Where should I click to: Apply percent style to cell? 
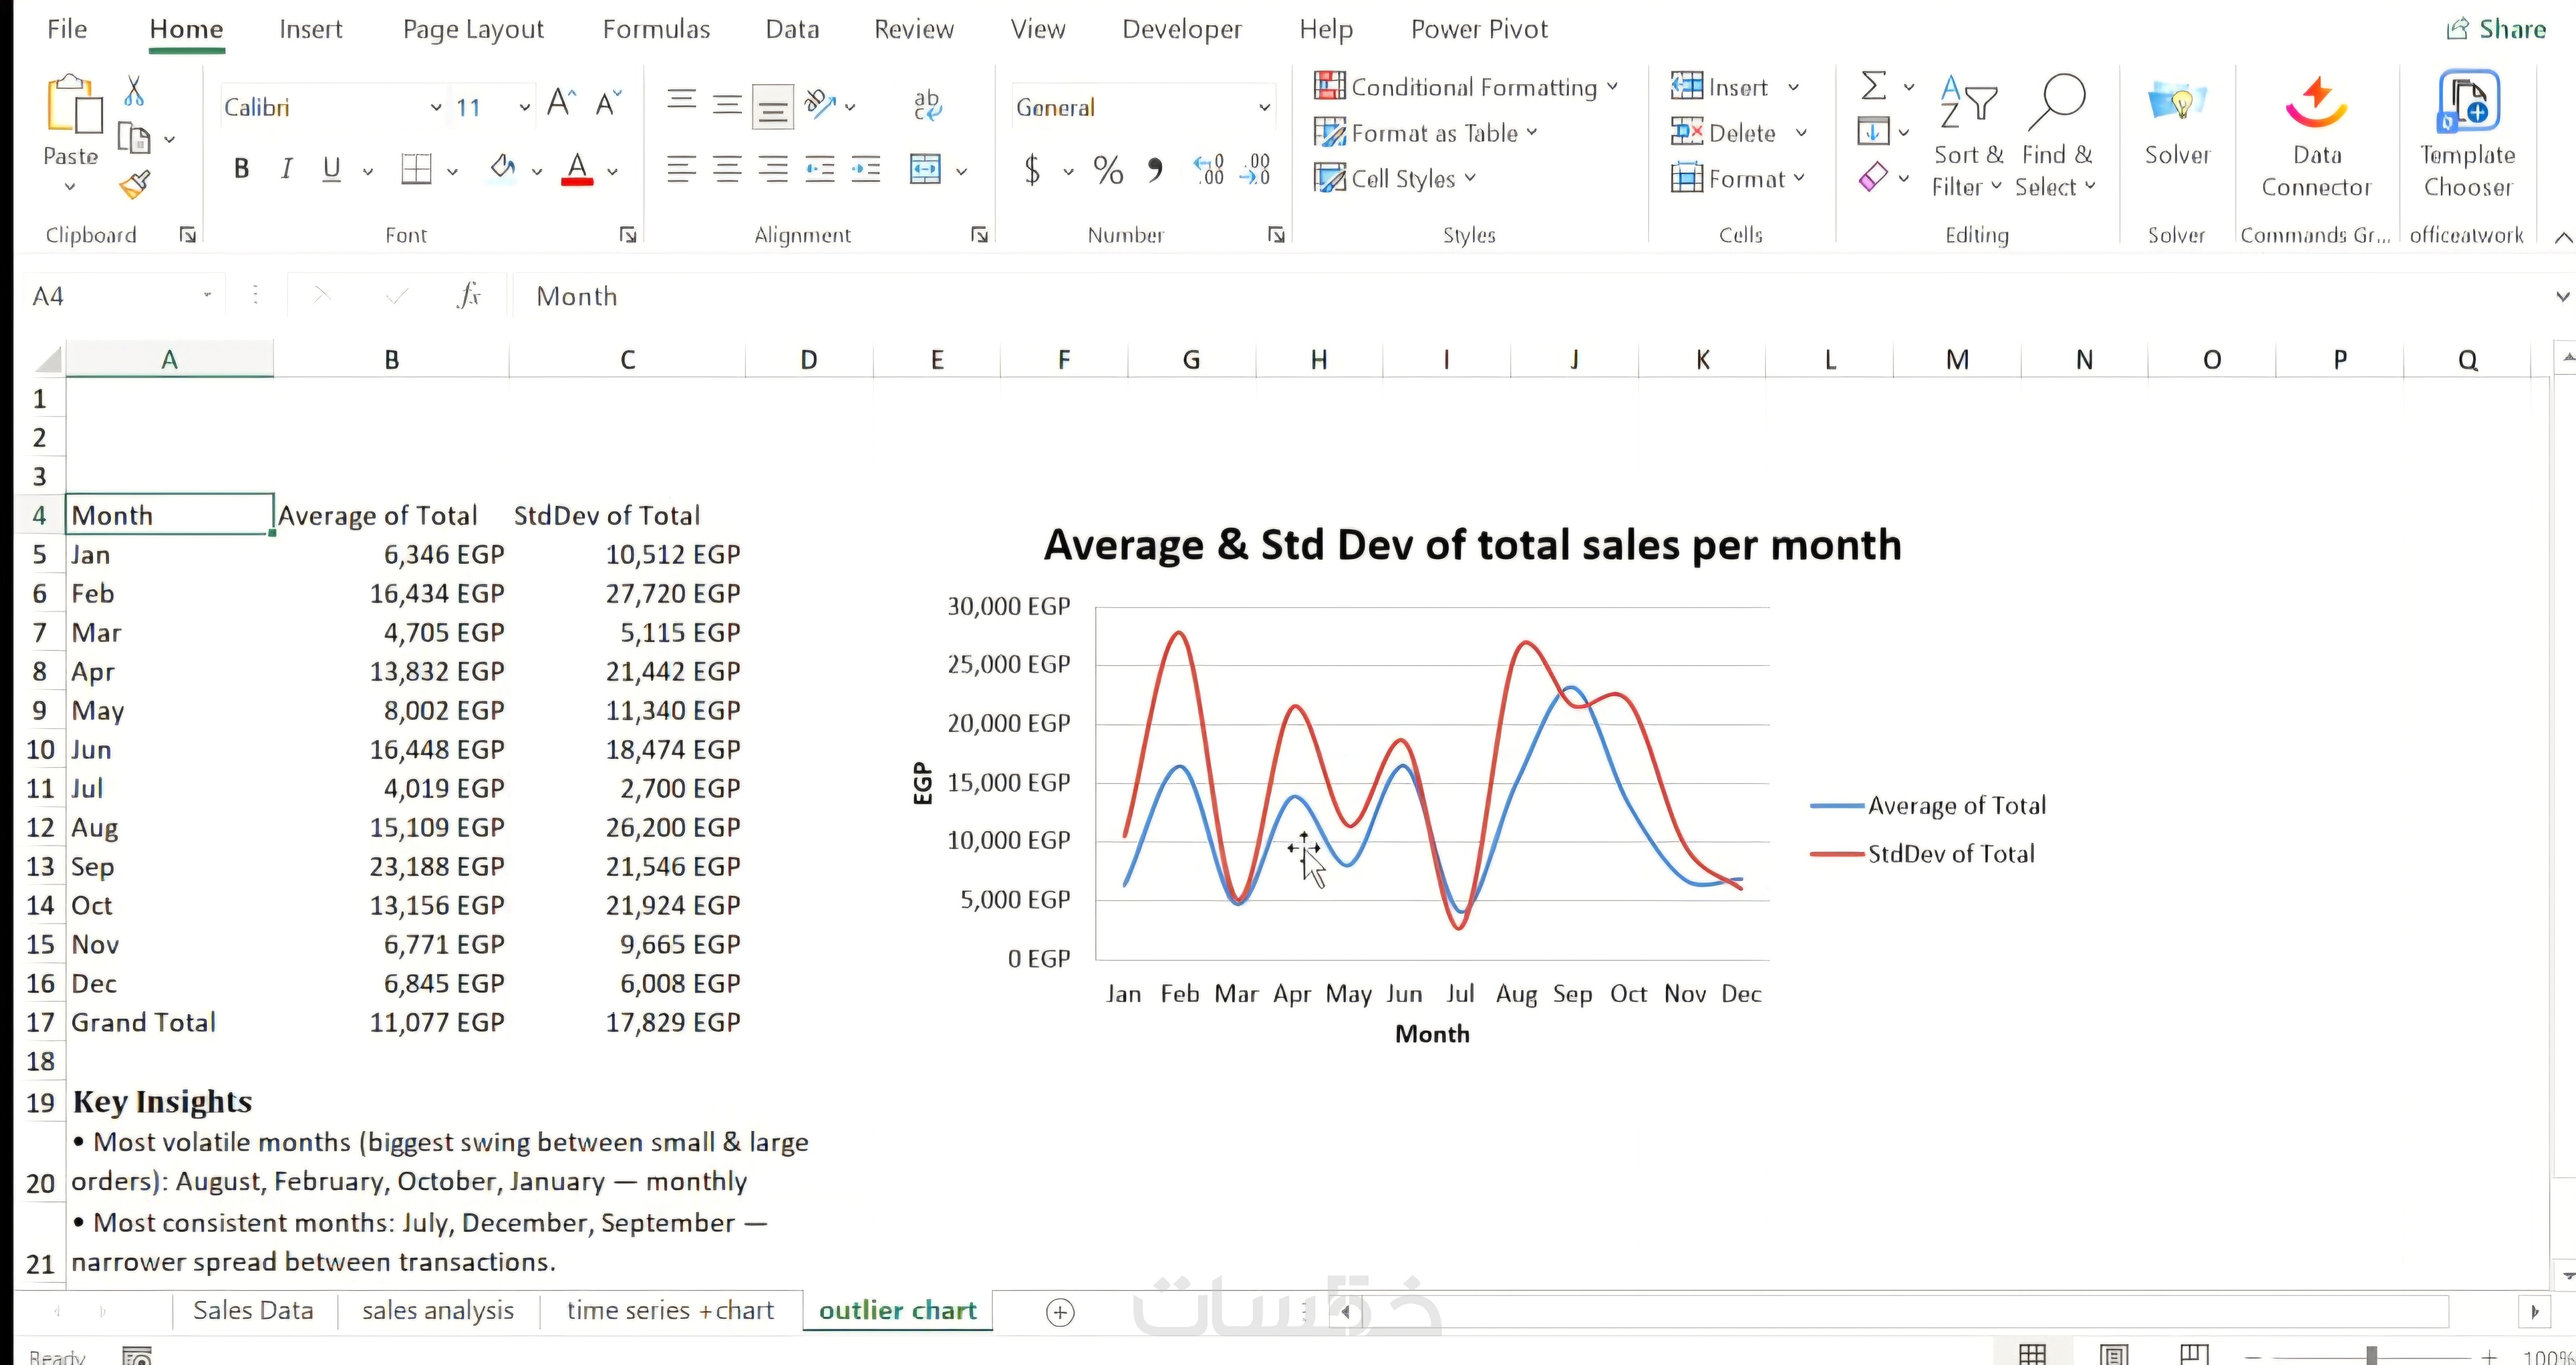pos(1108,171)
